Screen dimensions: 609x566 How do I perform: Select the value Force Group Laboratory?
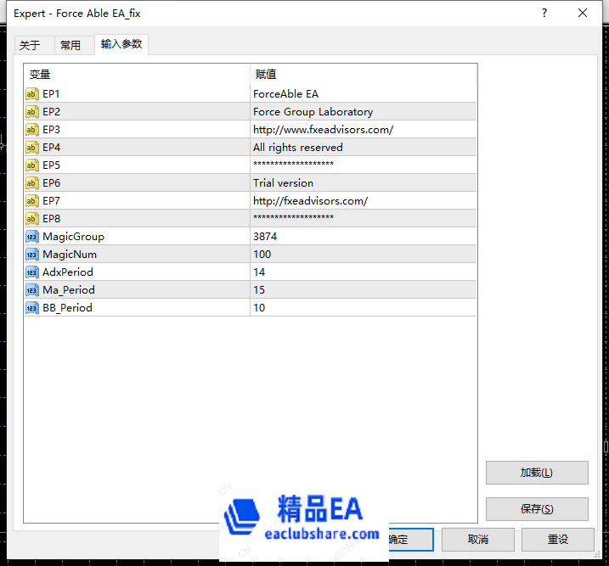(313, 112)
